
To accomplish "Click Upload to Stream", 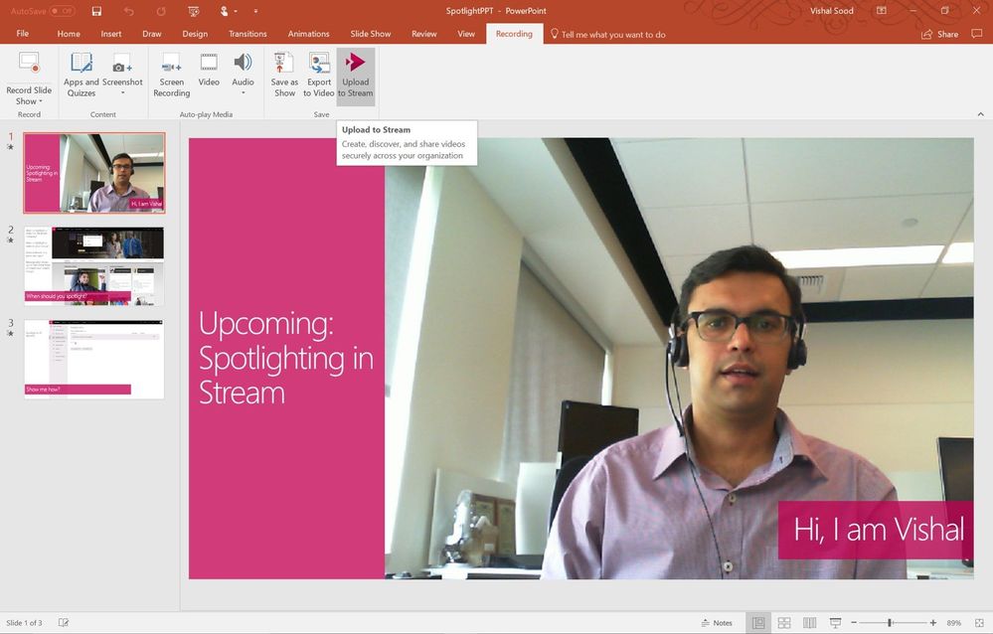I will pyautogui.click(x=355, y=75).
